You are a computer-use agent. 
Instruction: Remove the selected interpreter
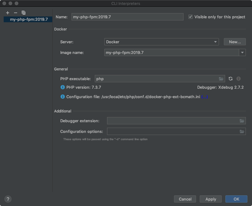15,13
